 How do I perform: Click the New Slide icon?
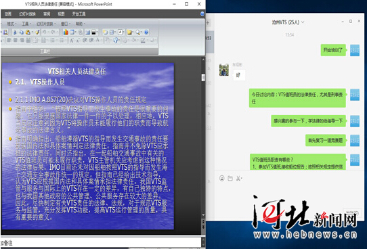[x=105, y=32]
